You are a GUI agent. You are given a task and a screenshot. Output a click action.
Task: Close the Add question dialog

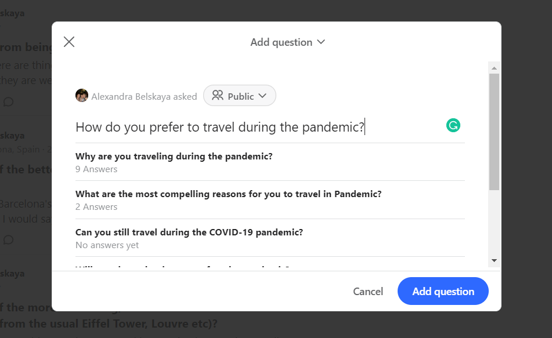point(69,42)
